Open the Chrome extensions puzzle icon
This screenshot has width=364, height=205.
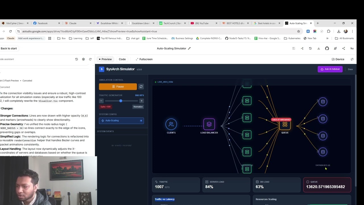(x=328, y=31)
